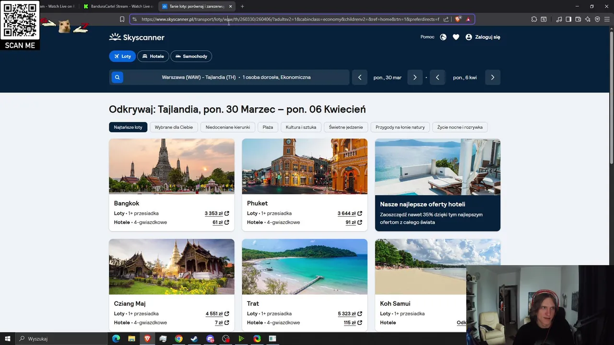This screenshot has height=345, width=614.
Task: Click the Pomoc help link
Action: tap(427, 37)
